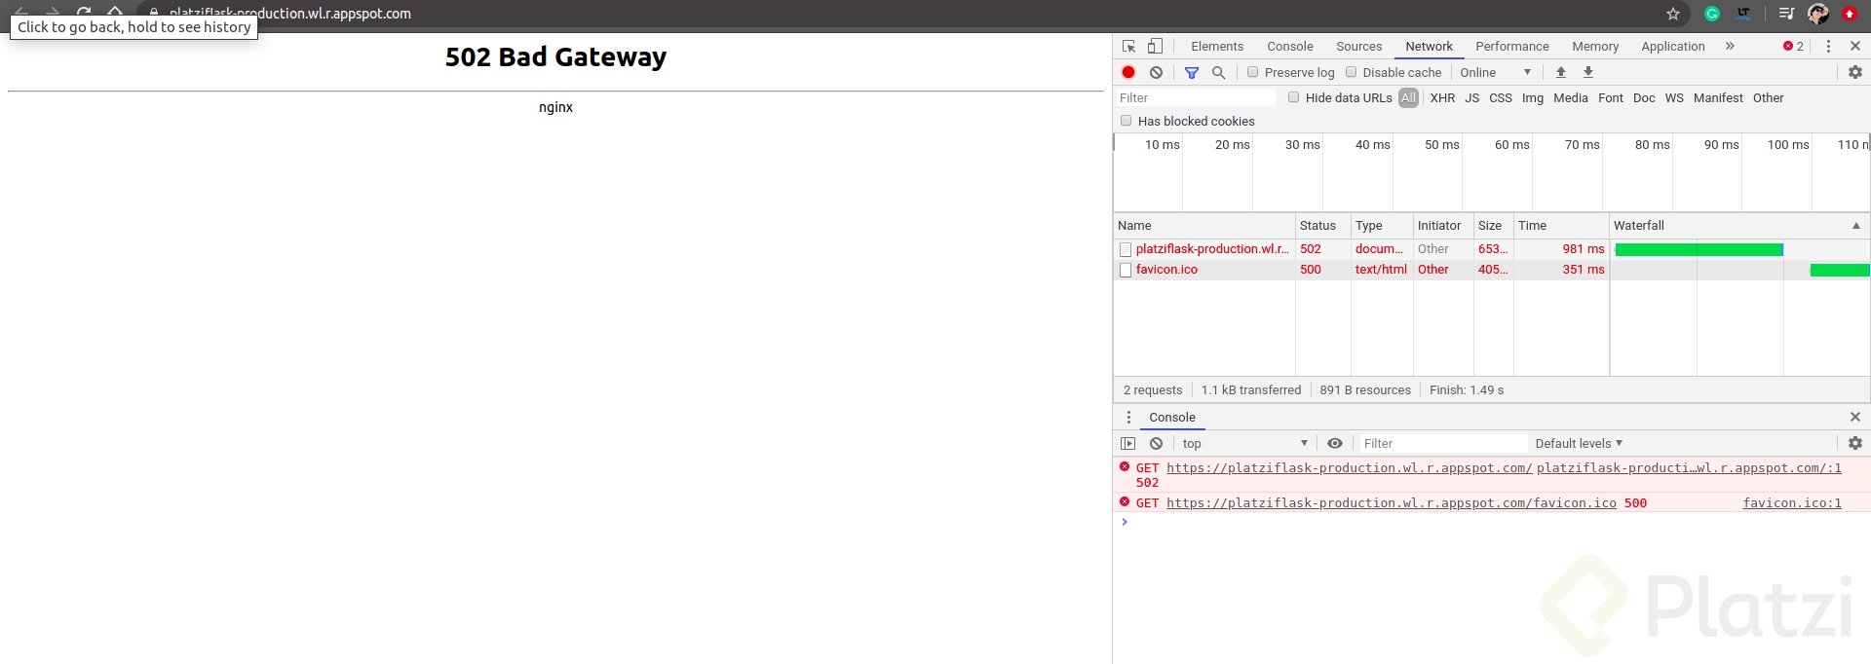1871x664 pixels.
Task: Clear the network log
Action: click(1156, 72)
